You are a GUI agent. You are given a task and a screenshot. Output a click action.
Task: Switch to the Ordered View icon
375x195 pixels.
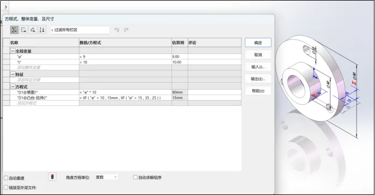(42, 30)
